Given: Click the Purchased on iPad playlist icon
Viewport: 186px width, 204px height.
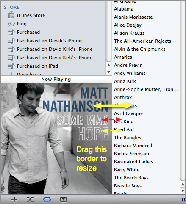Looking at the screenshot, I should 11,66.
